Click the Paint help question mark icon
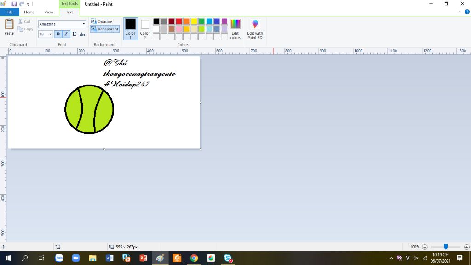 point(467,12)
